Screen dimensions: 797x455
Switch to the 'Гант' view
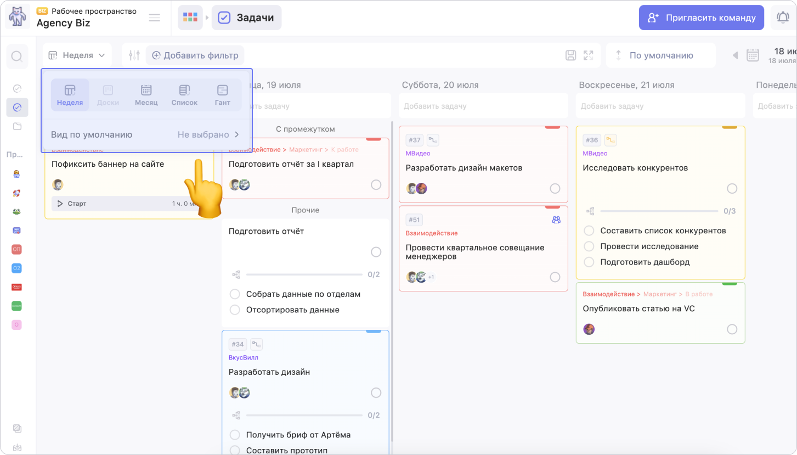tap(222, 95)
